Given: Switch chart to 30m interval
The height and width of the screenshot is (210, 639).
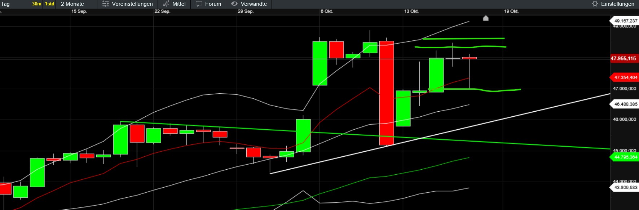Looking at the screenshot, I should [37, 4].
